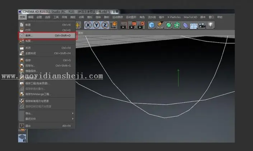The height and width of the screenshot is (151, 253).
Task: Click Render to Picture Viewer icon
Action: tap(132, 25)
